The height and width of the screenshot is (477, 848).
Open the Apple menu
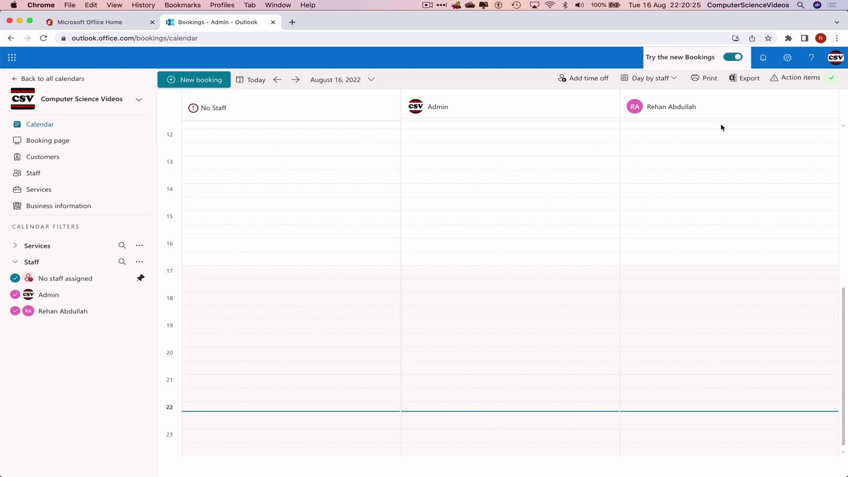pyautogui.click(x=13, y=5)
